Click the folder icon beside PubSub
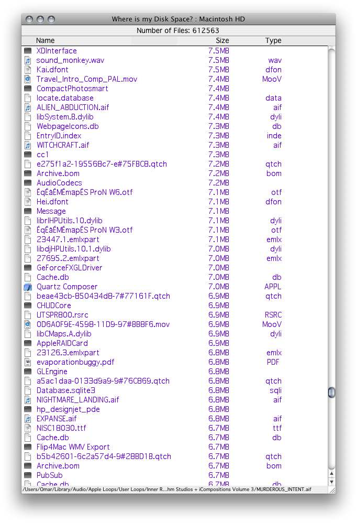 click(x=28, y=475)
